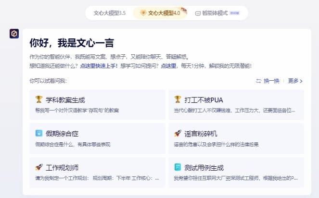
Task: Open the 假期综合症 suggestion card
Action: tap(98, 138)
